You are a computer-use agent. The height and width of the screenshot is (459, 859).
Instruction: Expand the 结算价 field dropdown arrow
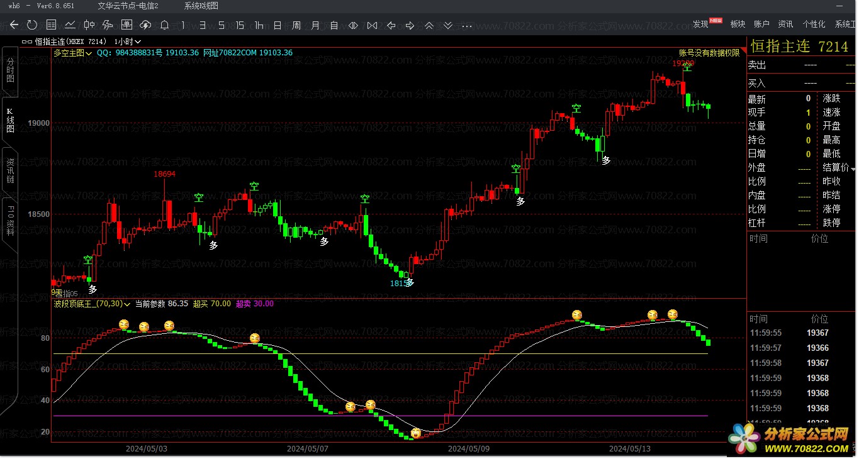pyautogui.click(x=853, y=168)
